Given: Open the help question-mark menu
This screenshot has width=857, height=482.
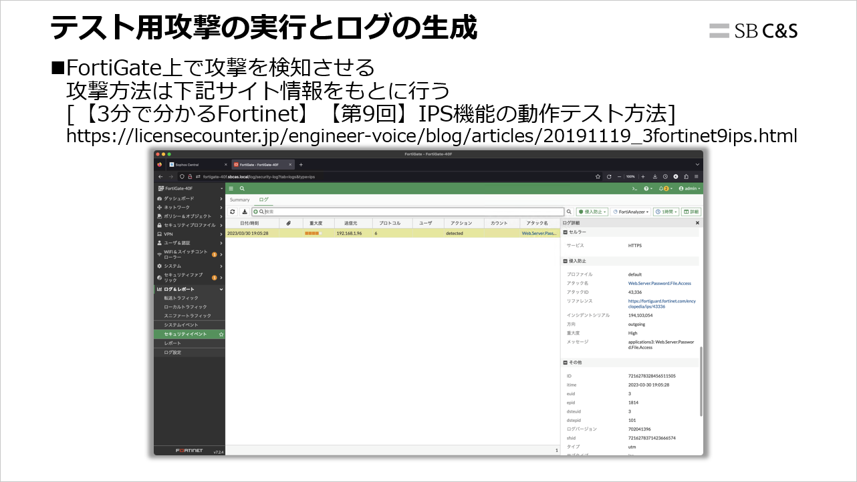Looking at the screenshot, I should (x=648, y=189).
